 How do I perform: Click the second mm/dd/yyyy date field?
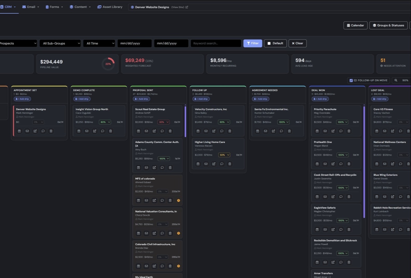(171, 43)
